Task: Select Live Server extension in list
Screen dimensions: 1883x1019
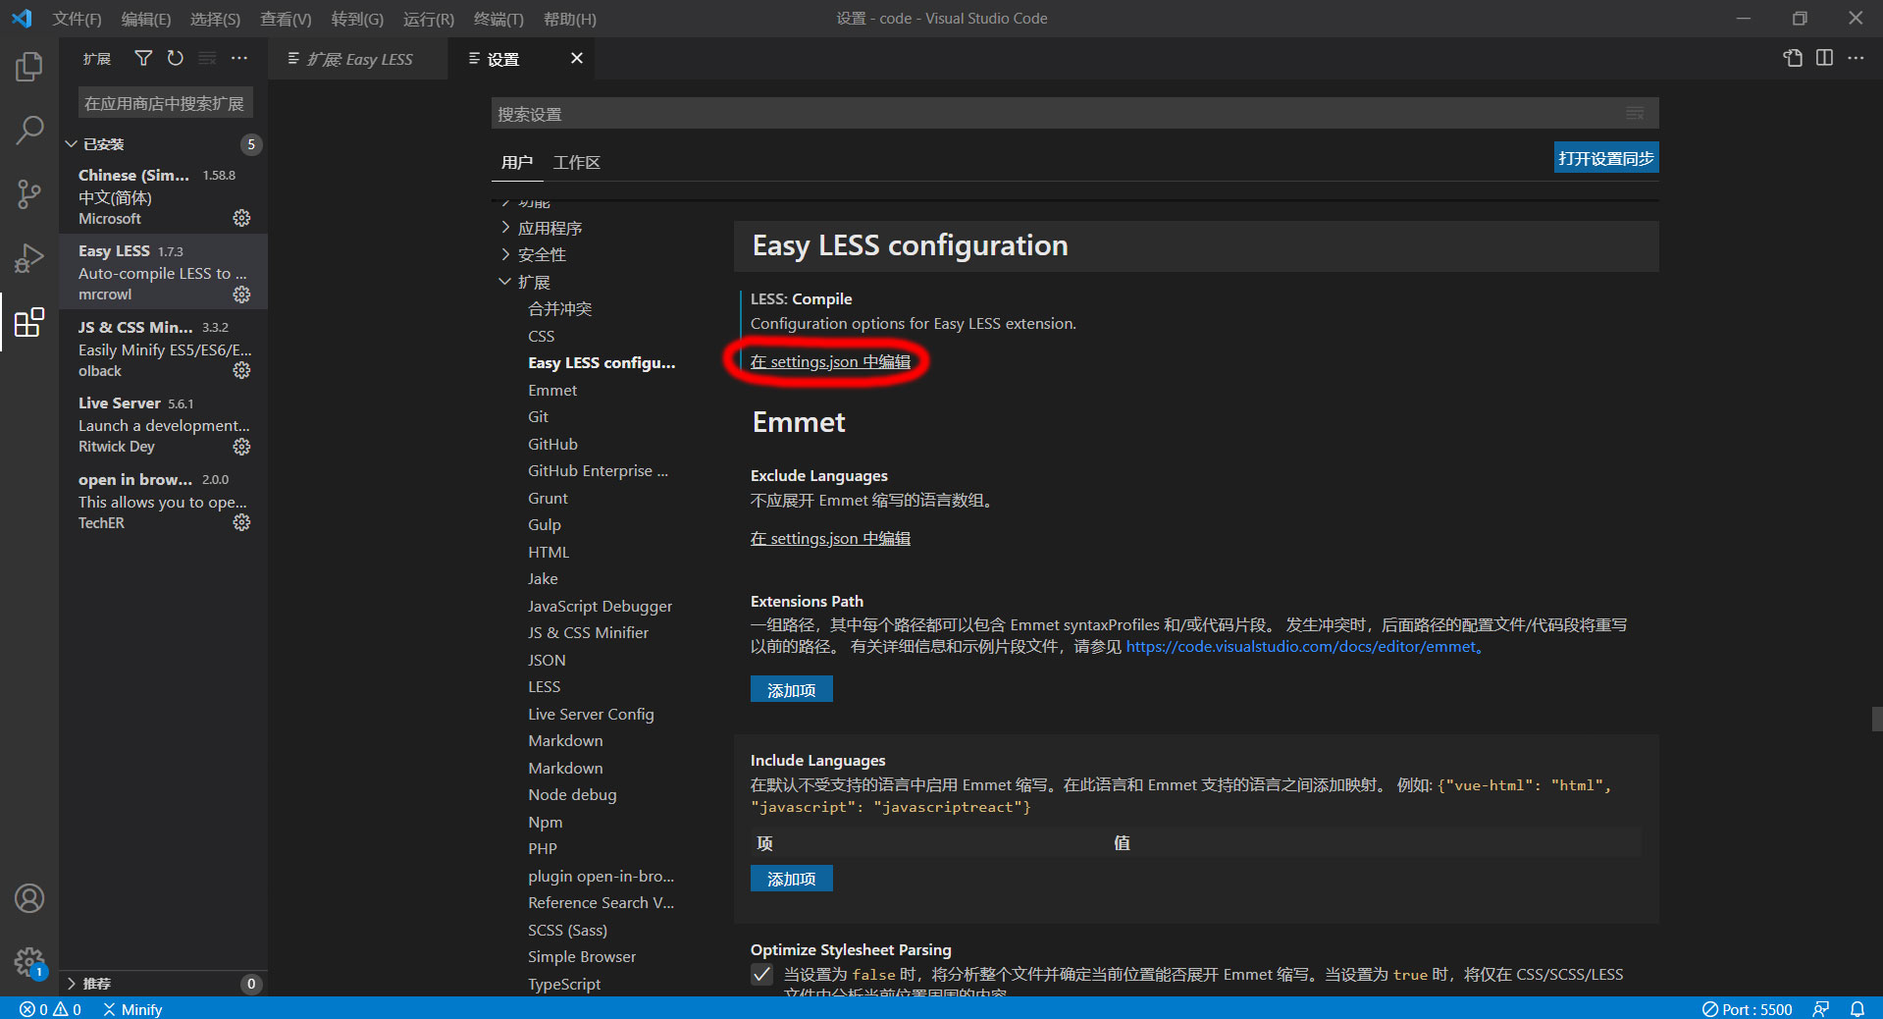Action: point(163,424)
